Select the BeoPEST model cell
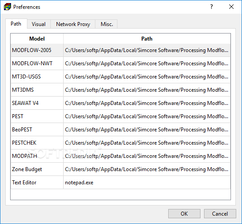 click(x=37, y=130)
